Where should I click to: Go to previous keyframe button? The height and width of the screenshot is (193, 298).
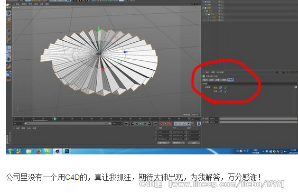[x=132, y=124]
